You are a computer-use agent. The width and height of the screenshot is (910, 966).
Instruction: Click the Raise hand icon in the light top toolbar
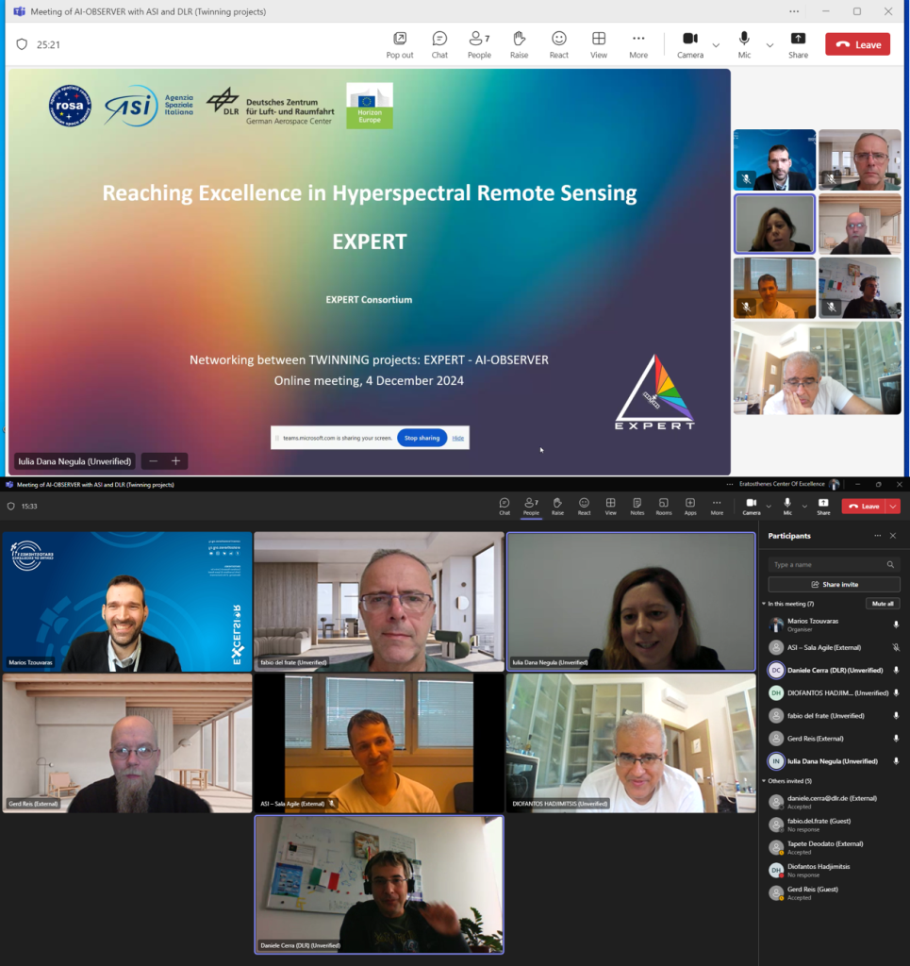tap(519, 39)
